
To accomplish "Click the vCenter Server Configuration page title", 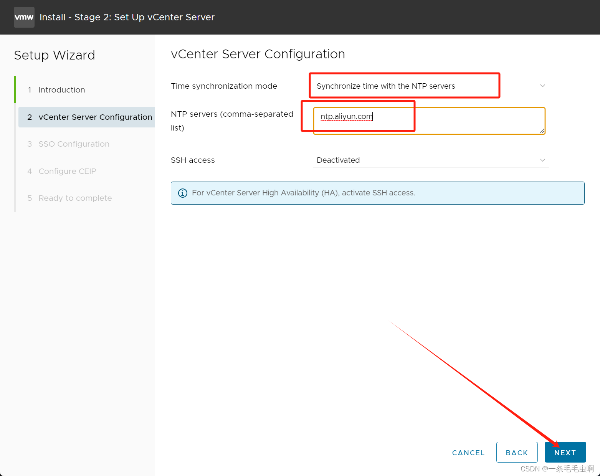I will point(258,54).
